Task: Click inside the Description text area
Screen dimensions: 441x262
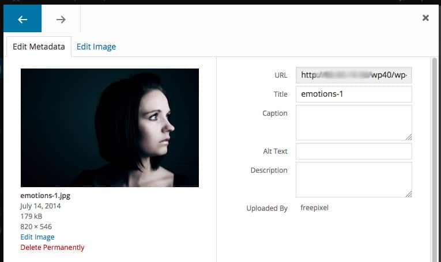Action: click(353, 179)
